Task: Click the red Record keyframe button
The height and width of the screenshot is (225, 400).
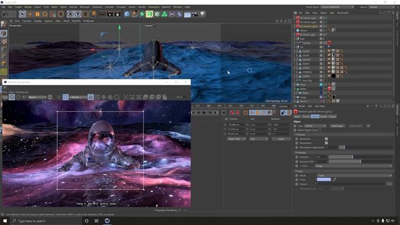Action: [232, 112]
